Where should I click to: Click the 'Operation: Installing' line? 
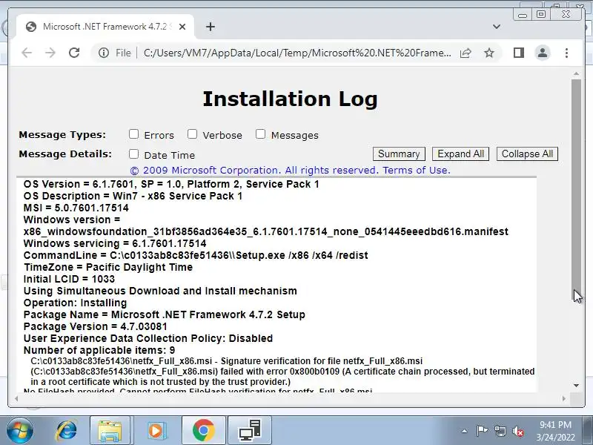point(76,303)
